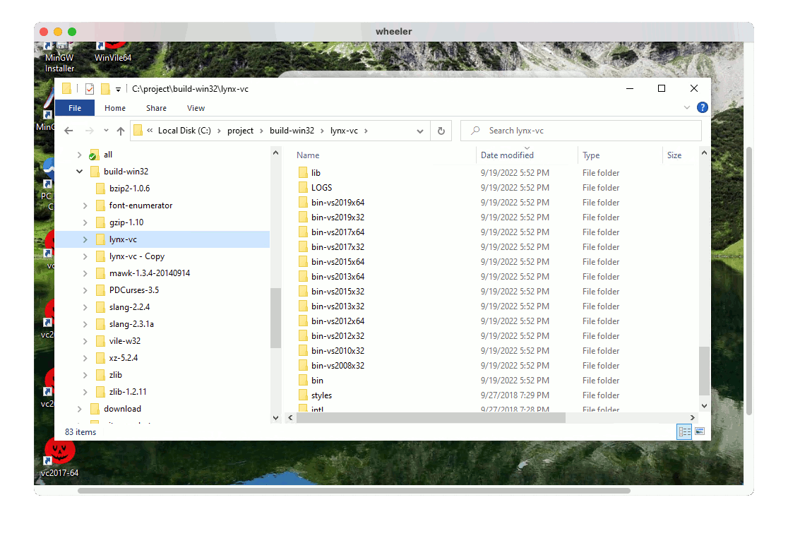Click the project breadcrumb in address bar
The height and width of the screenshot is (543, 788).
240,131
